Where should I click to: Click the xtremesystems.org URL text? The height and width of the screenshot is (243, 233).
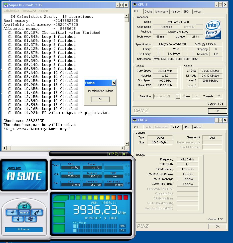(36, 129)
